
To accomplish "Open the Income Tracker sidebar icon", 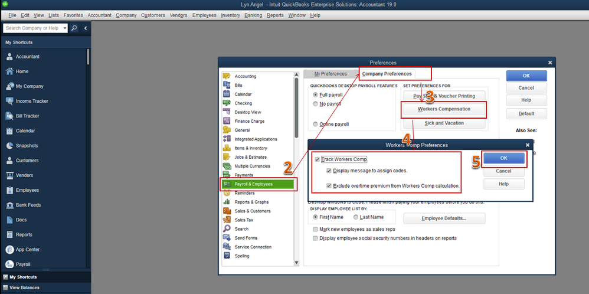I will [10, 101].
